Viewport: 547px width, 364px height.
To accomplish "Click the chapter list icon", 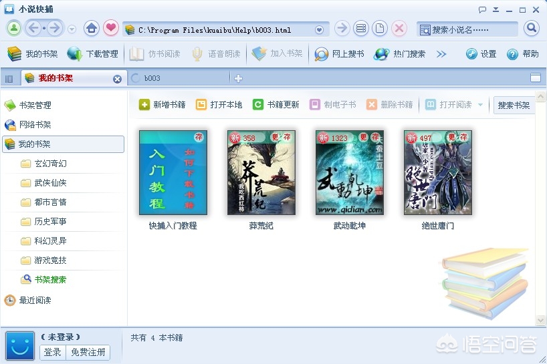I will [x=361, y=28].
